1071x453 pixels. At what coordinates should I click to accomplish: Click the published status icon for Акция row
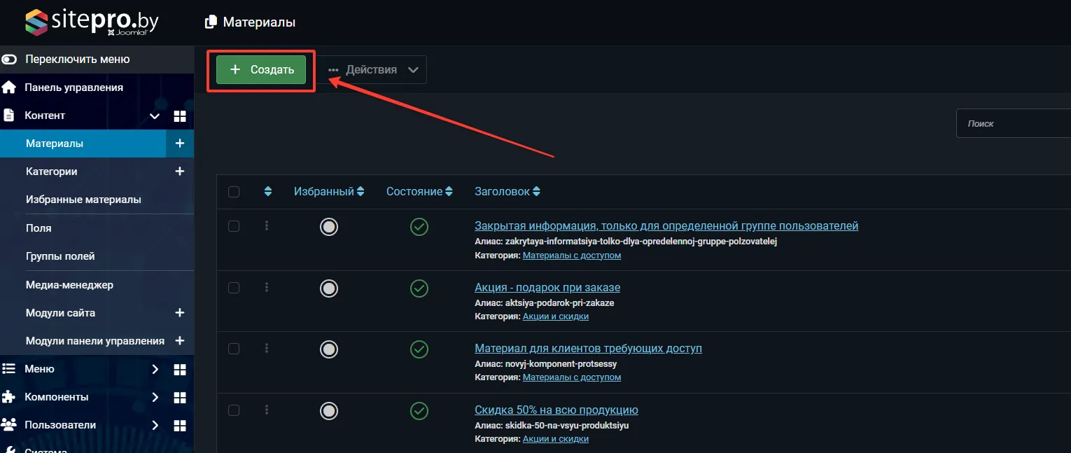tap(419, 288)
